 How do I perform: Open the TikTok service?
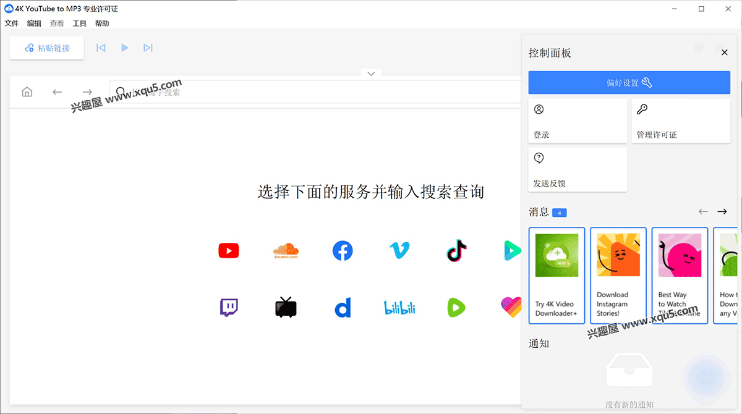pos(456,250)
